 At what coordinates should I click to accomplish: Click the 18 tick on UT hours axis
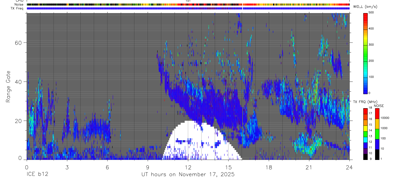click(x=269, y=167)
